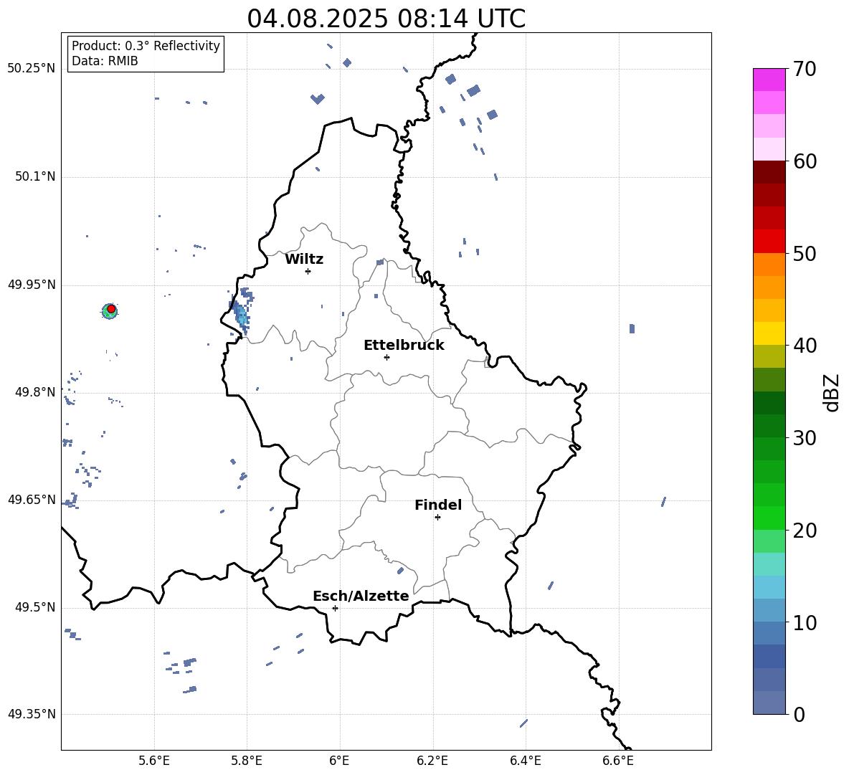Click the 50.1°N latitude label
Image resolution: width=849 pixels, height=775 pixels.
34,176
